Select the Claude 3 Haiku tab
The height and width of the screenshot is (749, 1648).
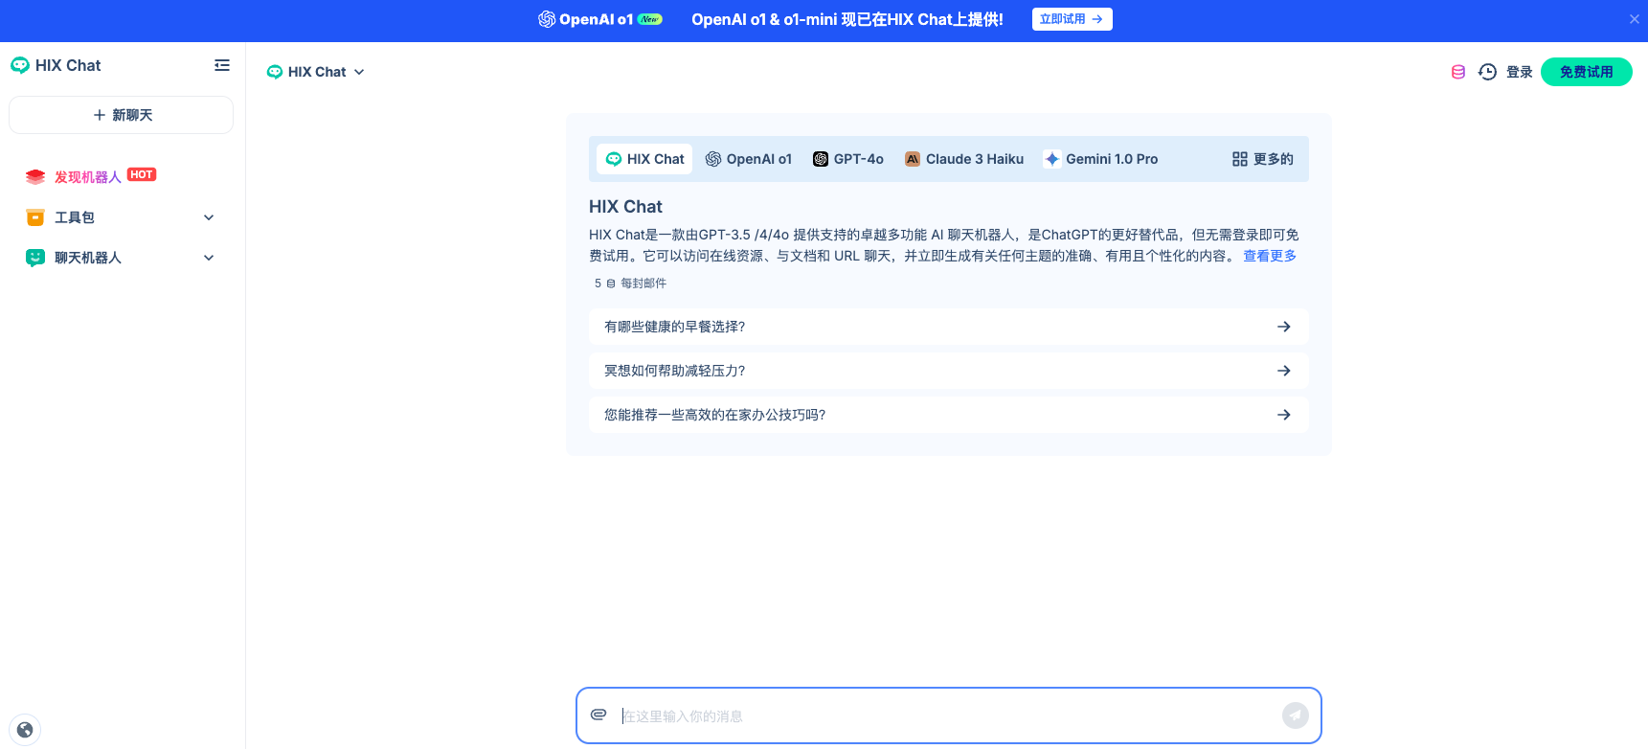click(x=964, y=159)
